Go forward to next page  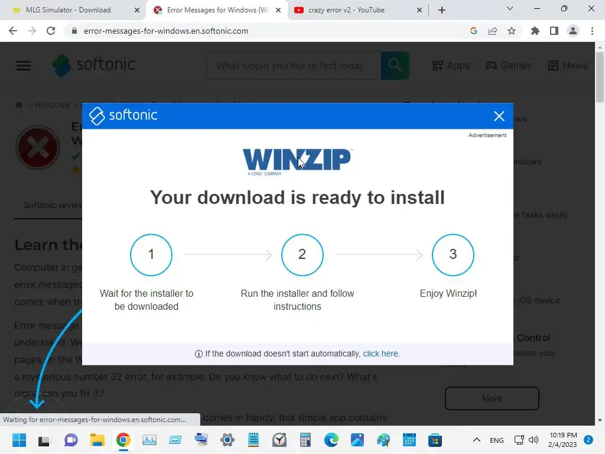click(x=32, y=31)
